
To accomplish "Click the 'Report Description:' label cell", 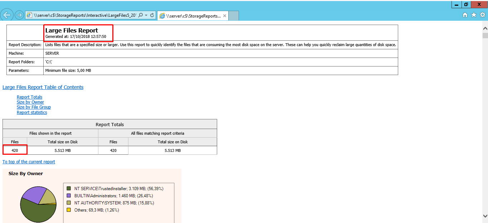I will (x=25, y=45).
